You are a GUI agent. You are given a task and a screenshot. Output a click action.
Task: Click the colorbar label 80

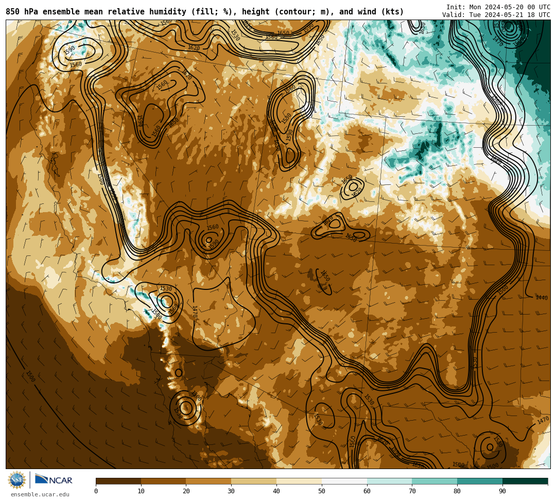pyautogui.click(x=457, y=491)
